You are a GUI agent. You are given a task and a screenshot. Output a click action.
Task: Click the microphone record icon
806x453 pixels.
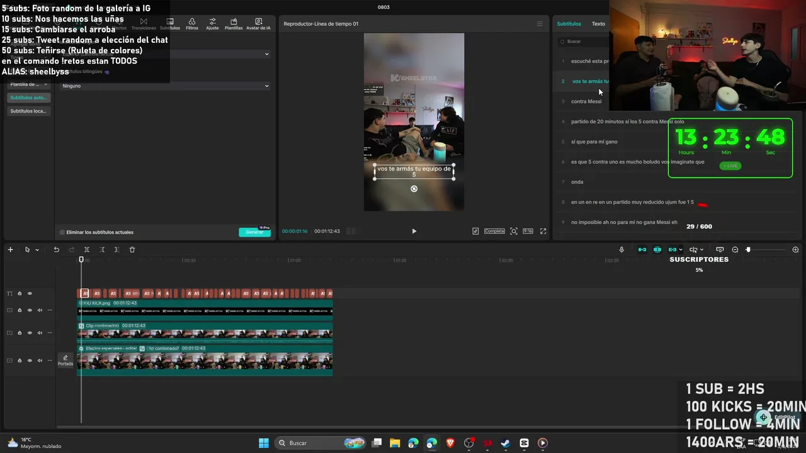coord(622,250)
